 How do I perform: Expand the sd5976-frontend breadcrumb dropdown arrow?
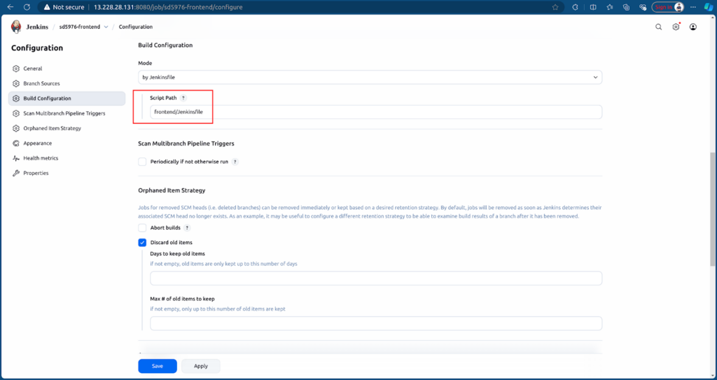pyautogui.click(x=106, y=27)
